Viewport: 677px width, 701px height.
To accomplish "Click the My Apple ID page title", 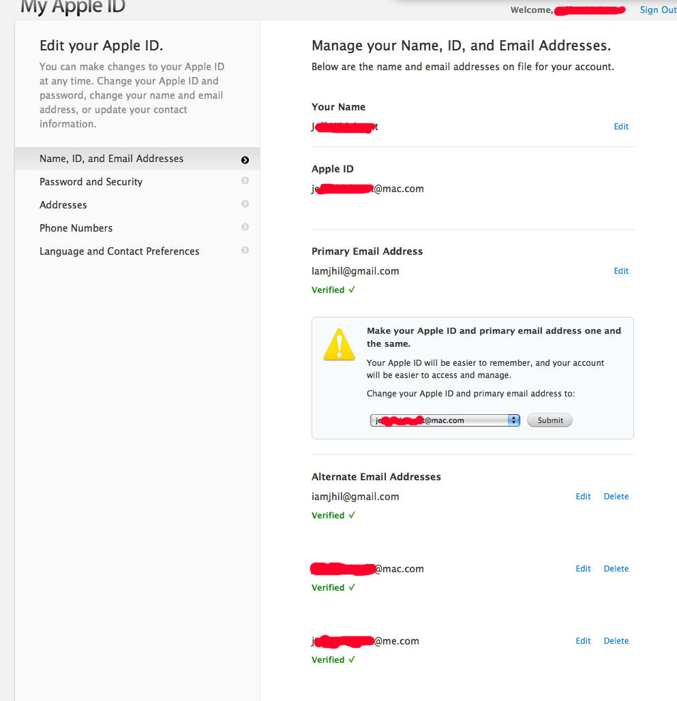I will [73, 7].
